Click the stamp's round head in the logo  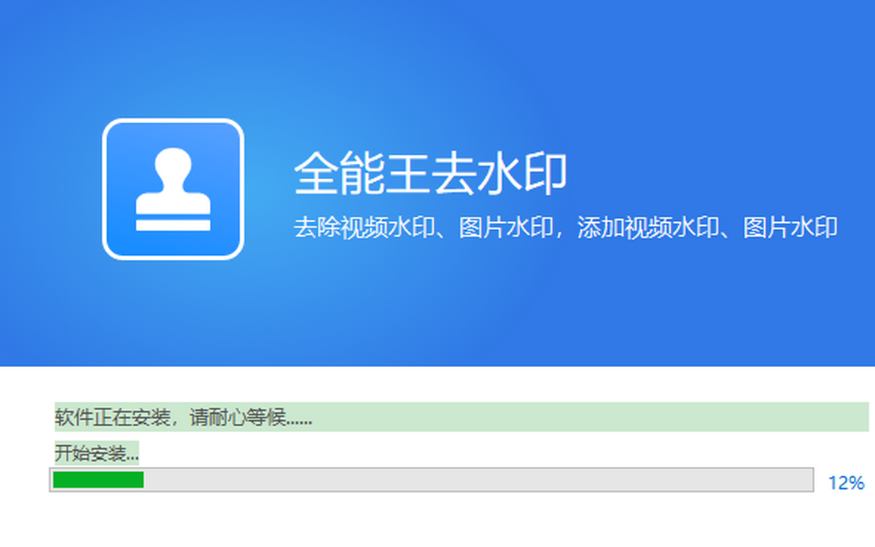tap(173, 163)
